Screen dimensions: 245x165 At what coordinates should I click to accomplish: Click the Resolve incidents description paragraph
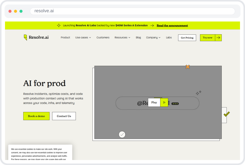coord(53,98)
